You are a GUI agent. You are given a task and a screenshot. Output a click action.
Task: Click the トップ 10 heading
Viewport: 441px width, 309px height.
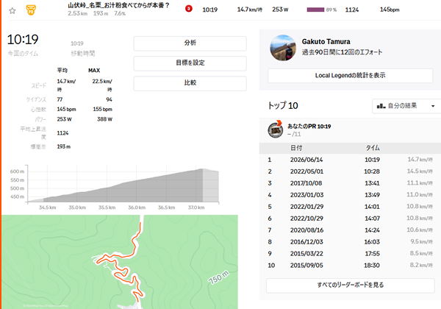[283, 105]
